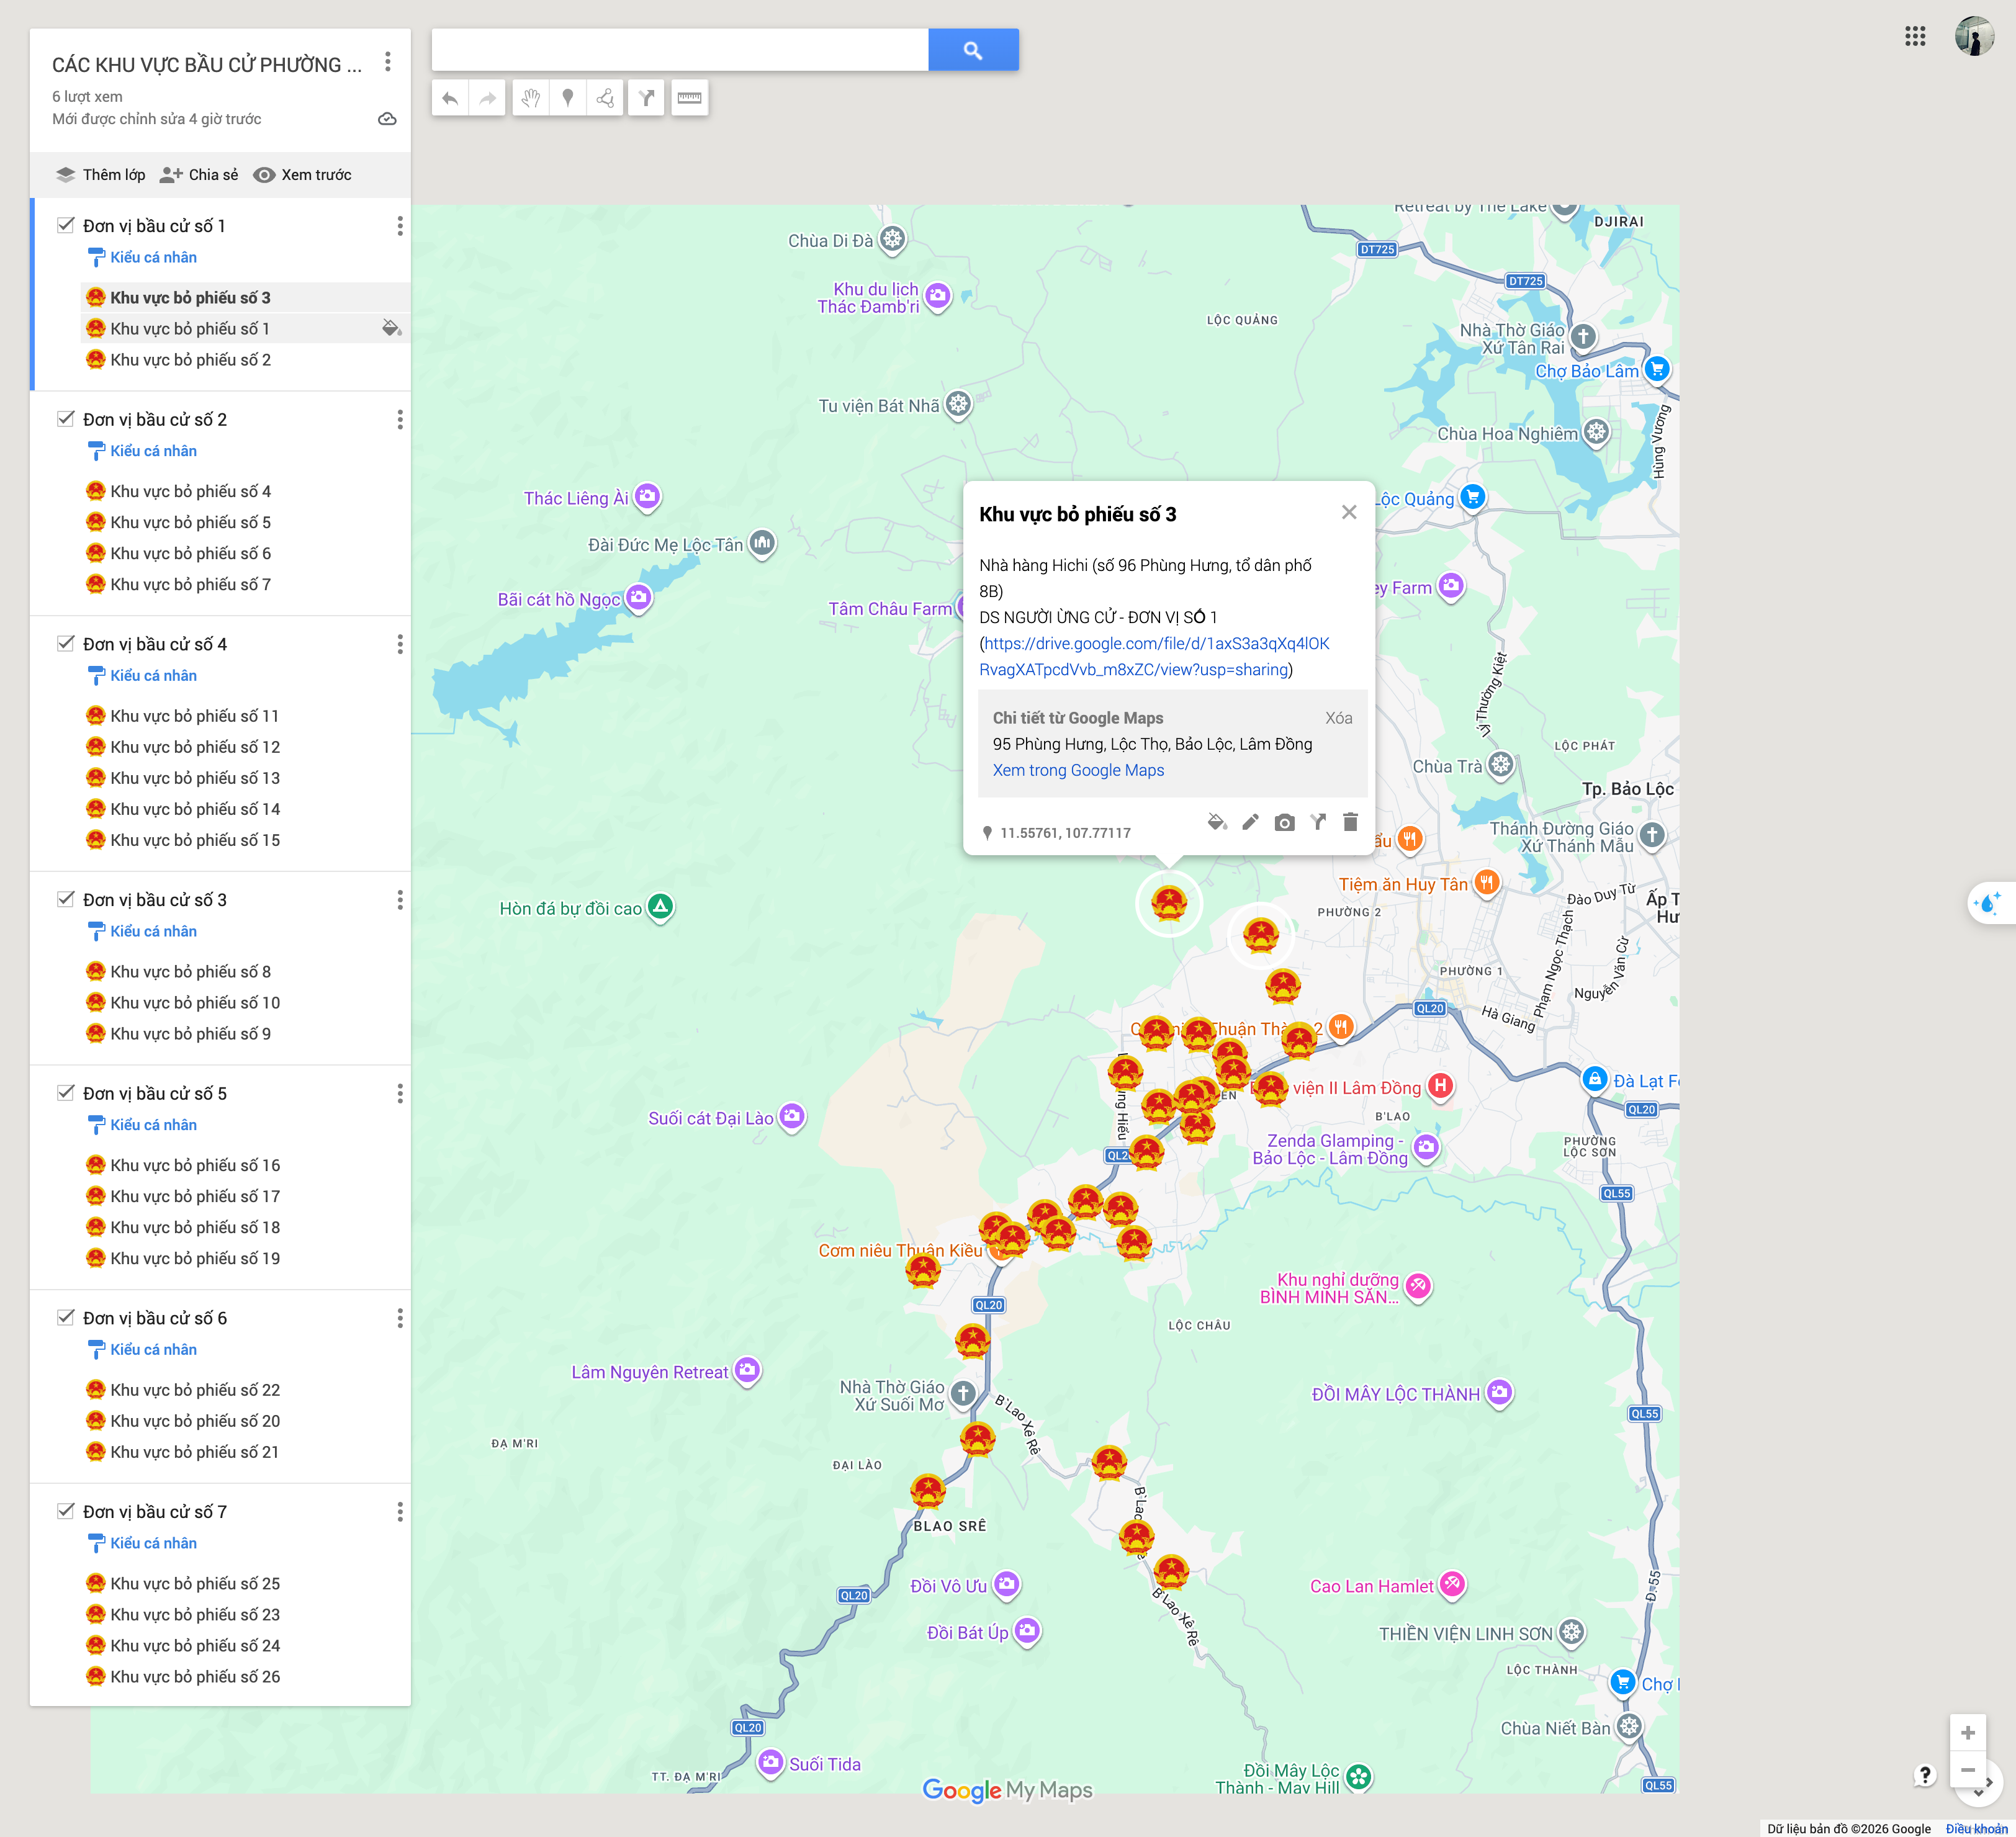Click the add photo camera icon in the popup
This screenshot has width=2016, height=1837.
(x=1284, y=822)
